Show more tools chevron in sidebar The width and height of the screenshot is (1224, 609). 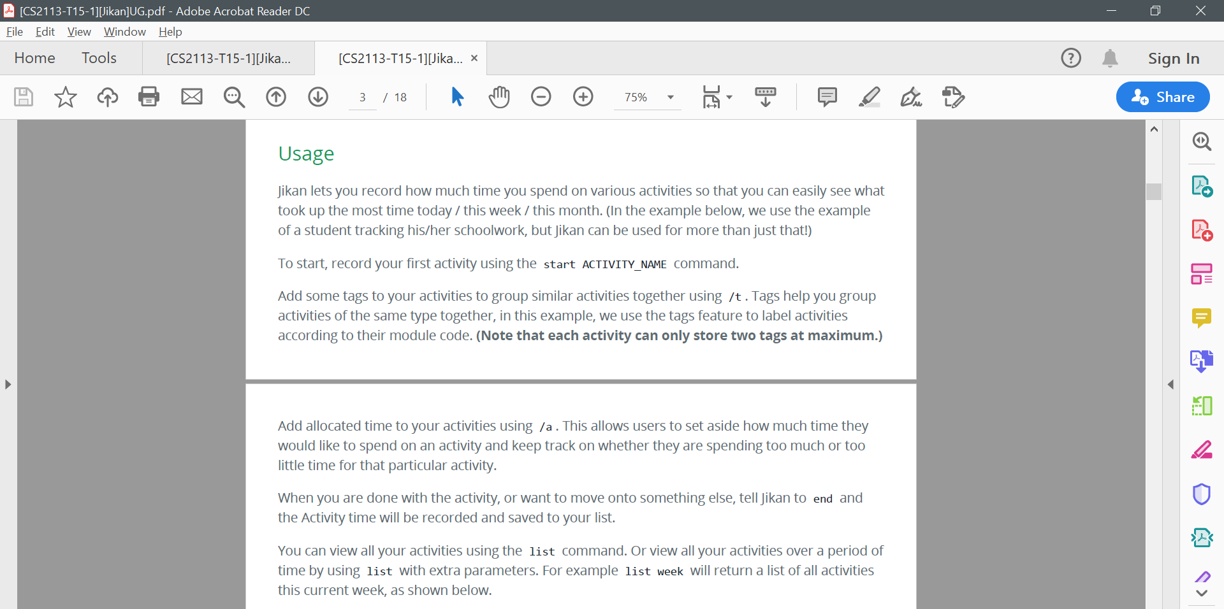1202,593
